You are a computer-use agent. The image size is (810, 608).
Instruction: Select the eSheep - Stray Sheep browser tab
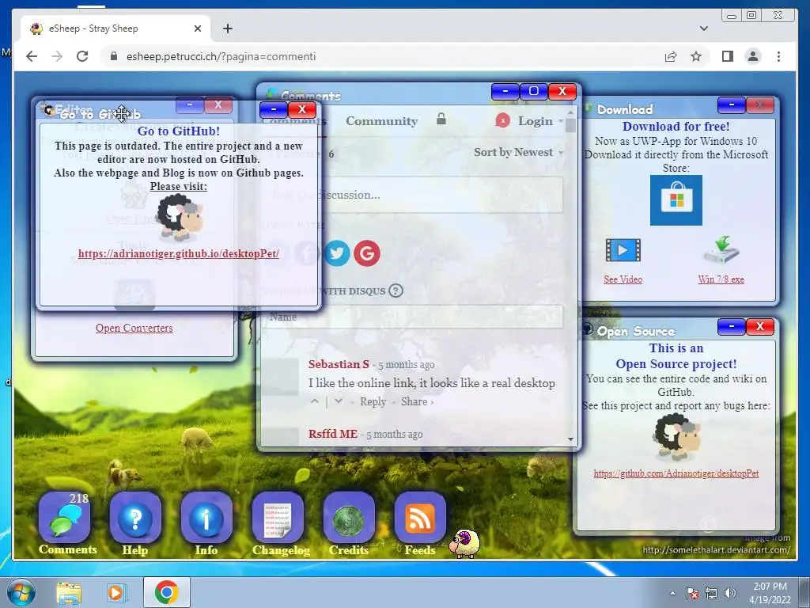click(115, 28)
